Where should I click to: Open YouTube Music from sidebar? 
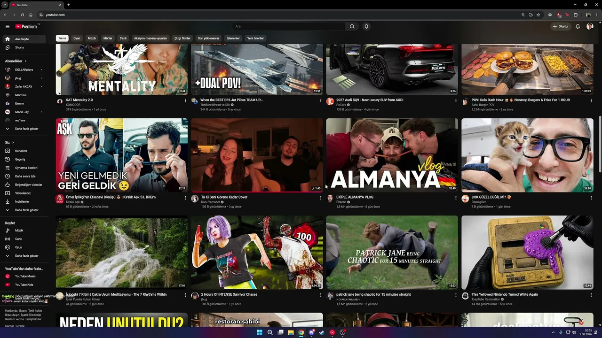click(x=25, y=276)
